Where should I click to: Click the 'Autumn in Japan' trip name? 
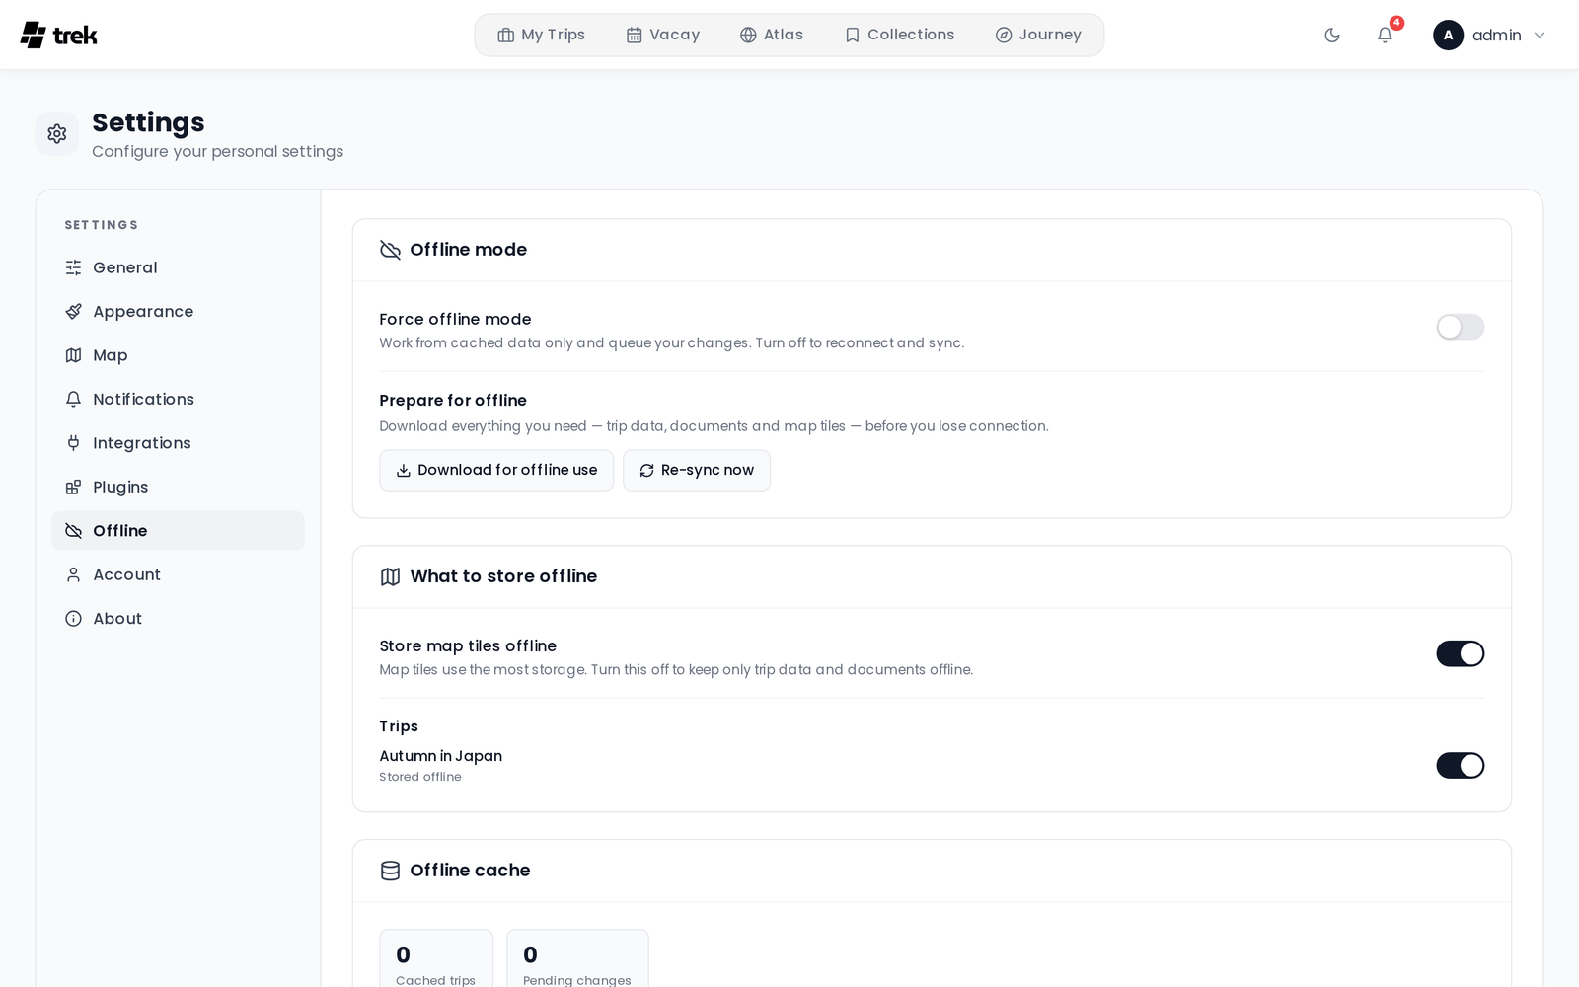pyautogui.click(x=440, y=756)
